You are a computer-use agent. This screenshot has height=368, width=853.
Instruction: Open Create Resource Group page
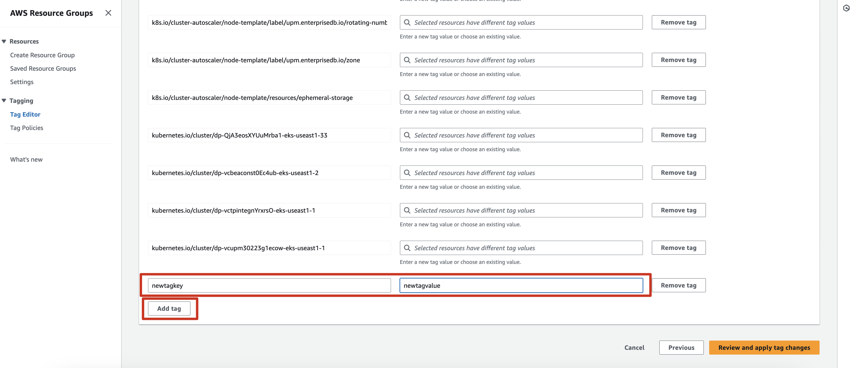coord(42,55)
